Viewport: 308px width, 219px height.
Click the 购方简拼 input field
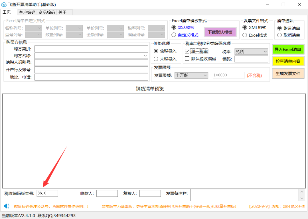(x=91, y=49)
